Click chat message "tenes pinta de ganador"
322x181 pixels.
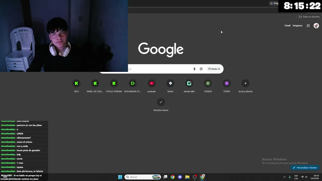[x=28, y=150]
